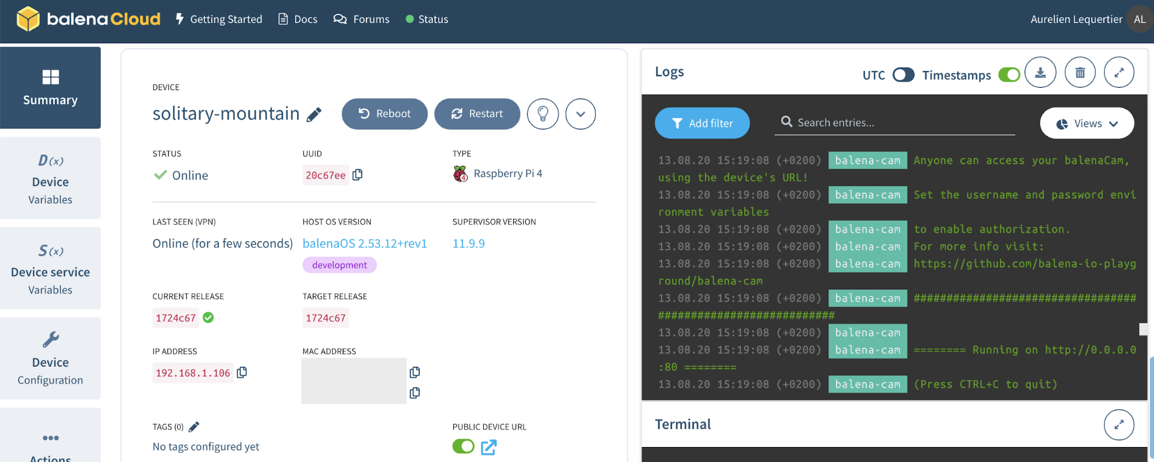The width and height of the screenshot is (1154, 462).
Task: Click the Raspberry Pi device type icon
Action: [460, 174]
